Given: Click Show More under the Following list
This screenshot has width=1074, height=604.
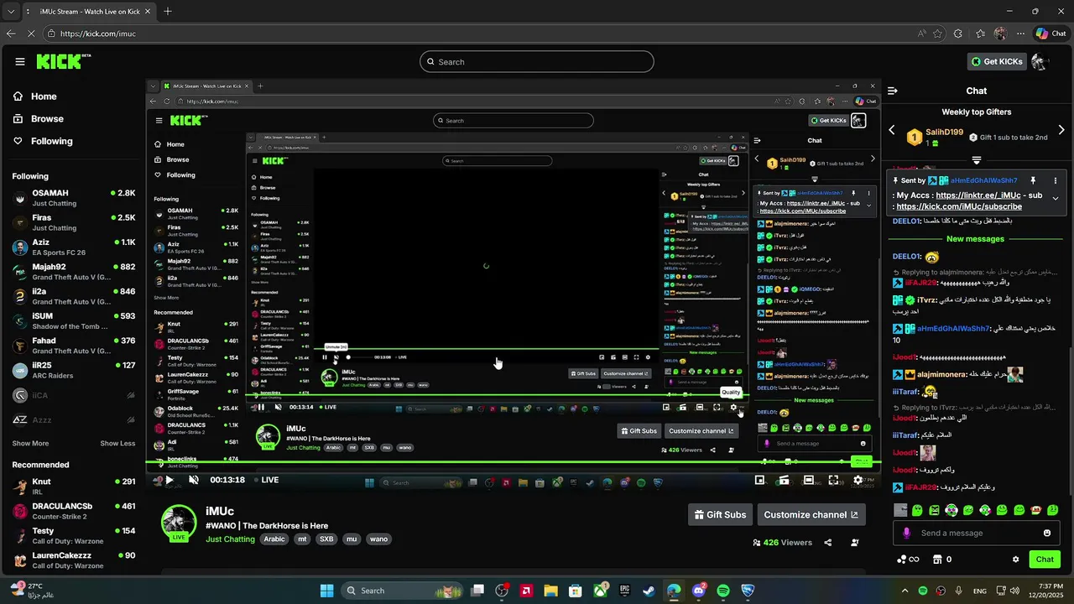Looking at the screenshot, I should click(x=30, y=443).
